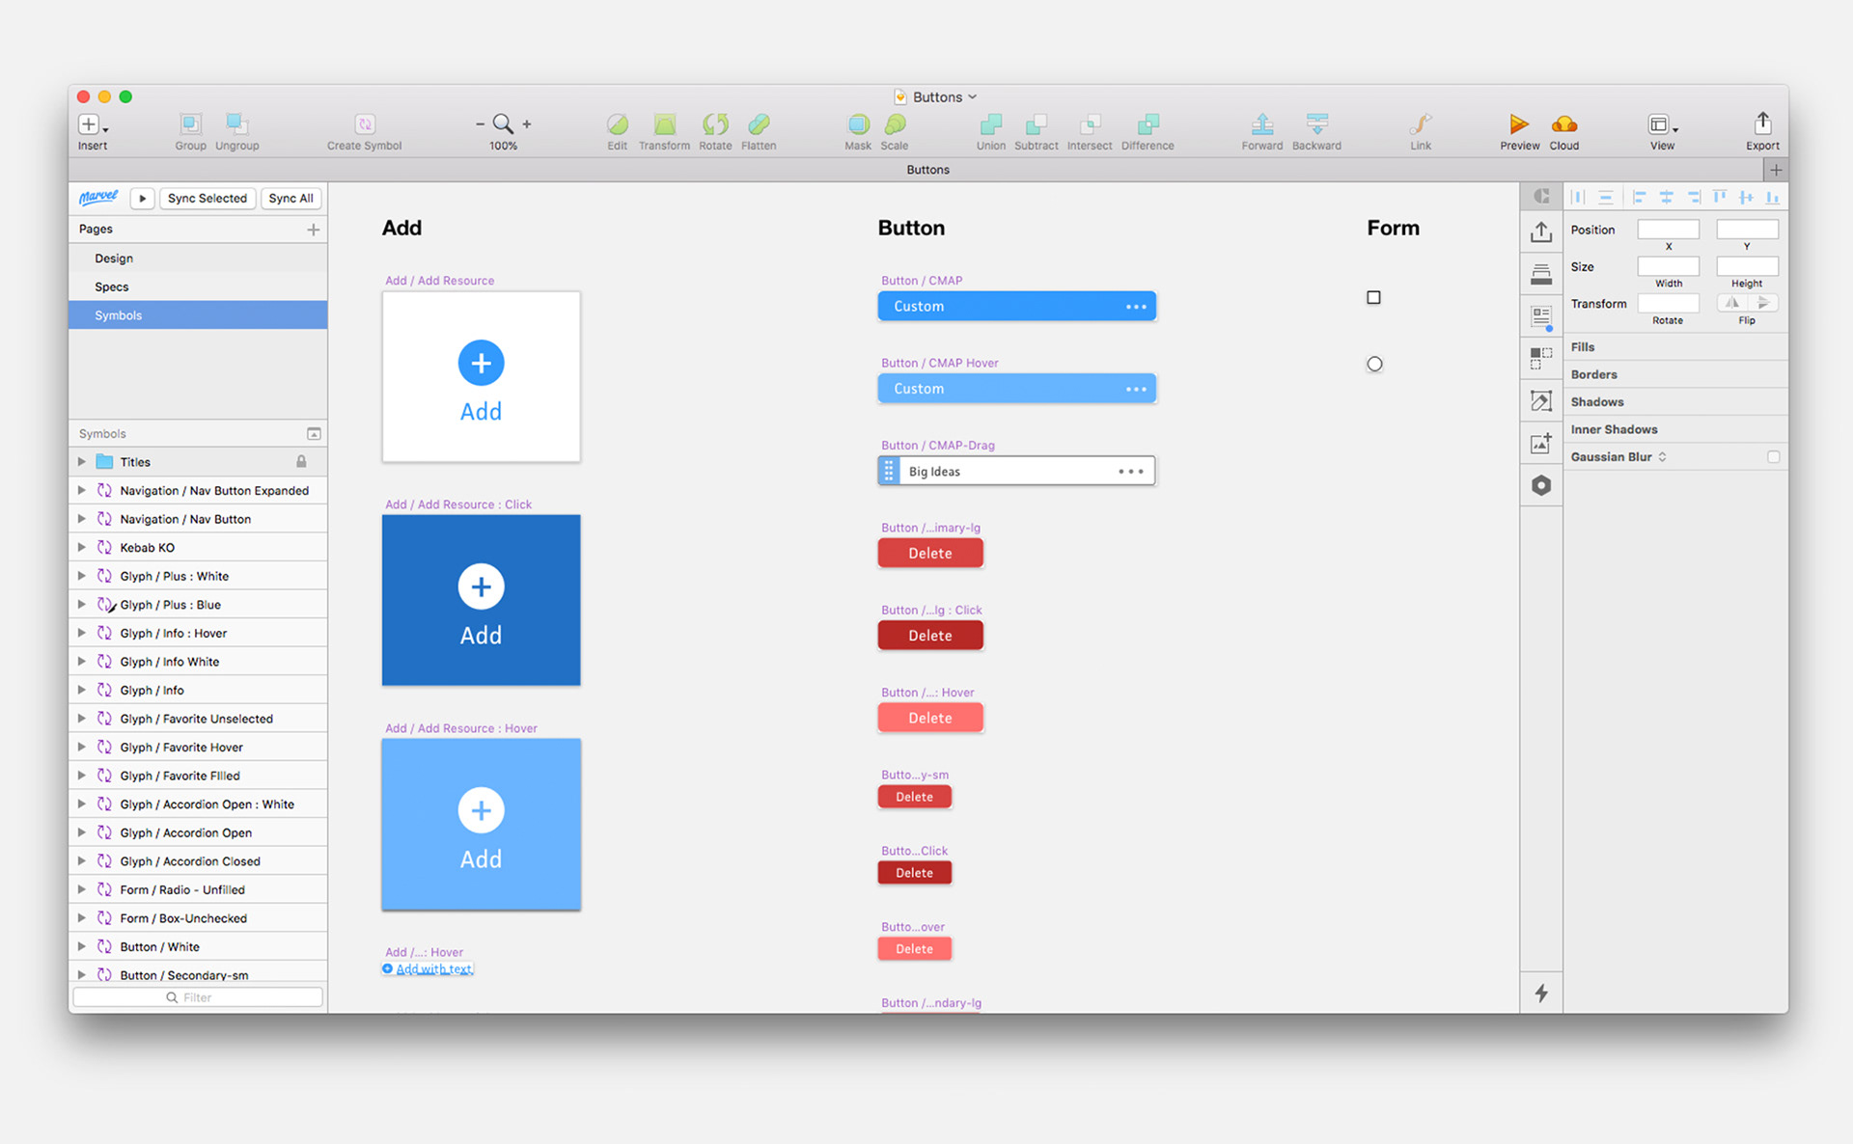Click the Link toolbar icon
This screenshot has height=1144, width=1853.
click(x=1421, y=123)
